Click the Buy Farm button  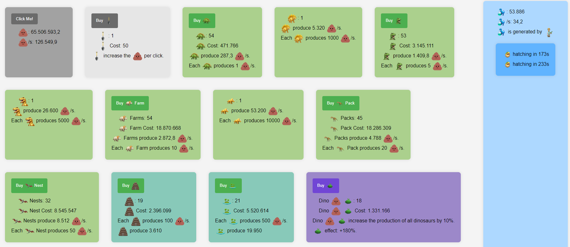coord(130,103)
